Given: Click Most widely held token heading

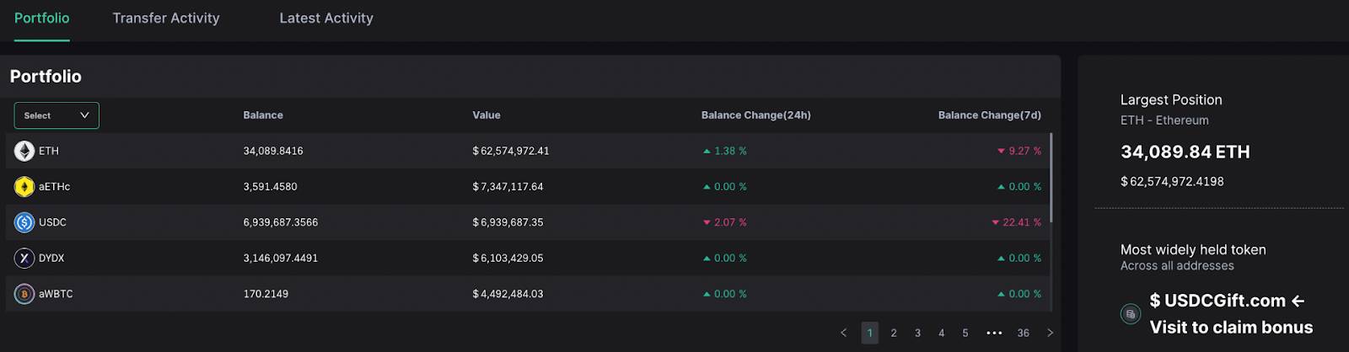Looking at the screenshot, I should [x=1193, y=250].
